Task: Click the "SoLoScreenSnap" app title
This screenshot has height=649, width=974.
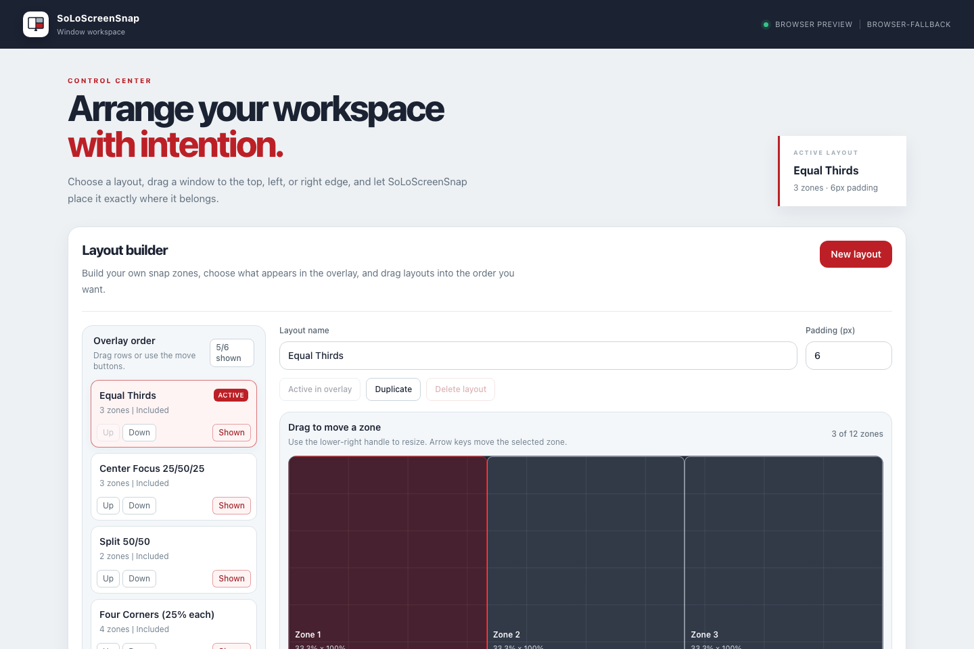Action: [98, 18]
